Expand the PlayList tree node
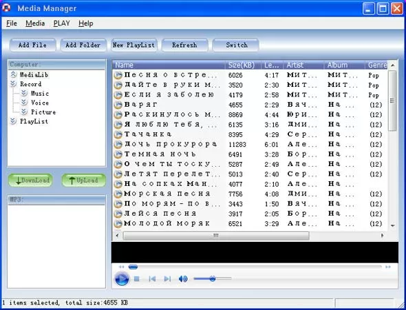 point(13,121)
